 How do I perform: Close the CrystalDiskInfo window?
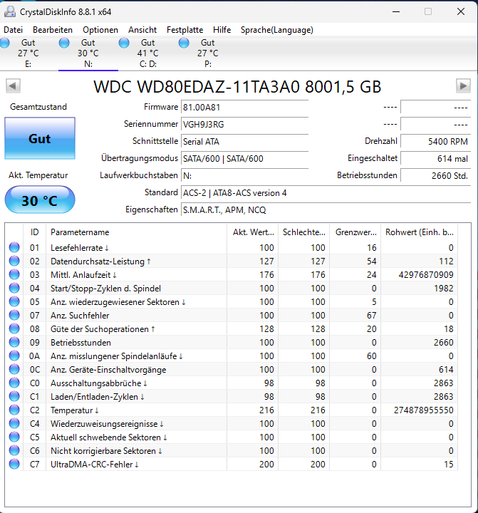[461, 12]
